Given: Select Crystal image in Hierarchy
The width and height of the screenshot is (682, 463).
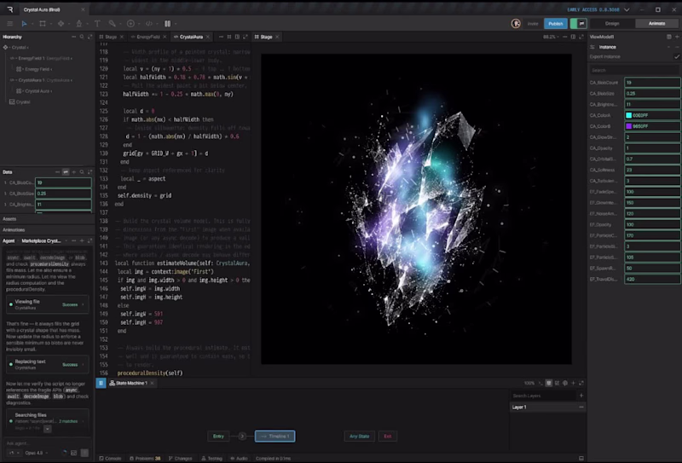Looking at the screenshot, I should point(20,101).
